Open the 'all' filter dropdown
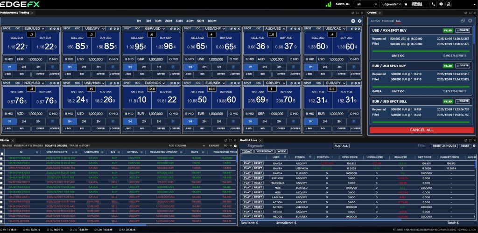 pyautogui.click(x=366, y=4)
